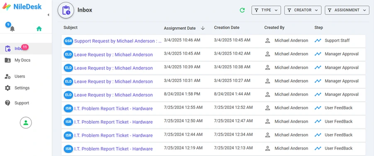Open Leave Request assigned 10:39 AM

(x=113, y=68)
